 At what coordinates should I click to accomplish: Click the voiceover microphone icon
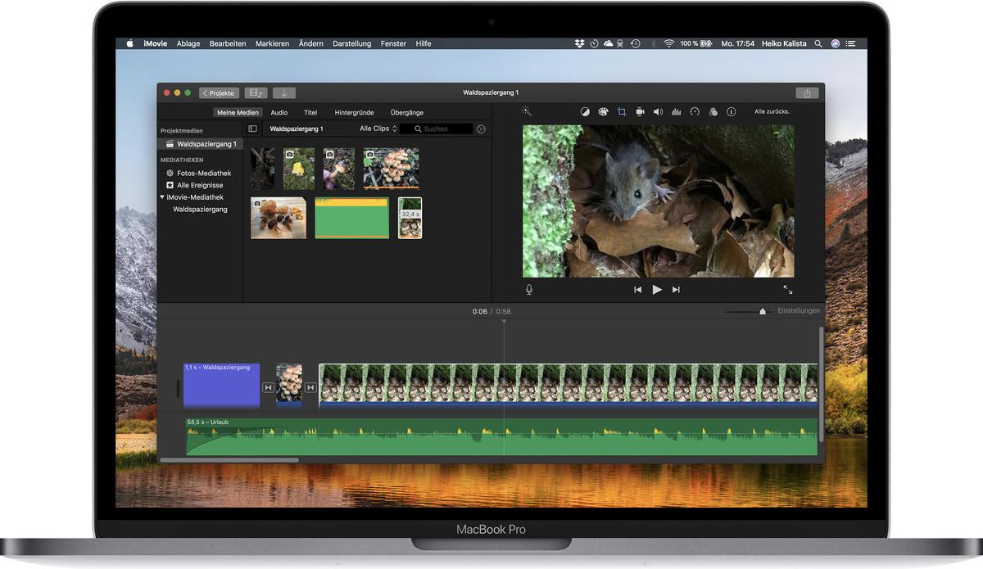coord(529,289)
